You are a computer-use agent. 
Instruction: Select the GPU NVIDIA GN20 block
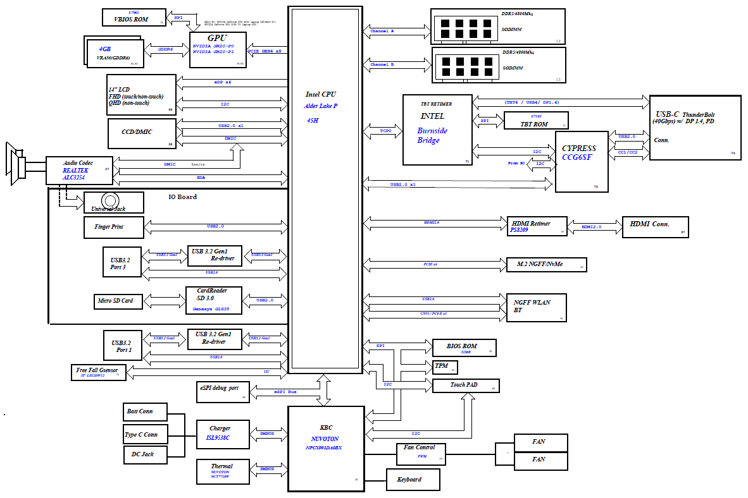coord(217,49)
